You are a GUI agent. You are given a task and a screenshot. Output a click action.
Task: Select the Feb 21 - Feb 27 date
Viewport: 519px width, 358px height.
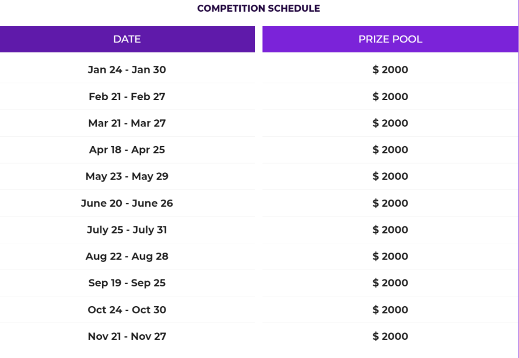[x=127, y=97]
